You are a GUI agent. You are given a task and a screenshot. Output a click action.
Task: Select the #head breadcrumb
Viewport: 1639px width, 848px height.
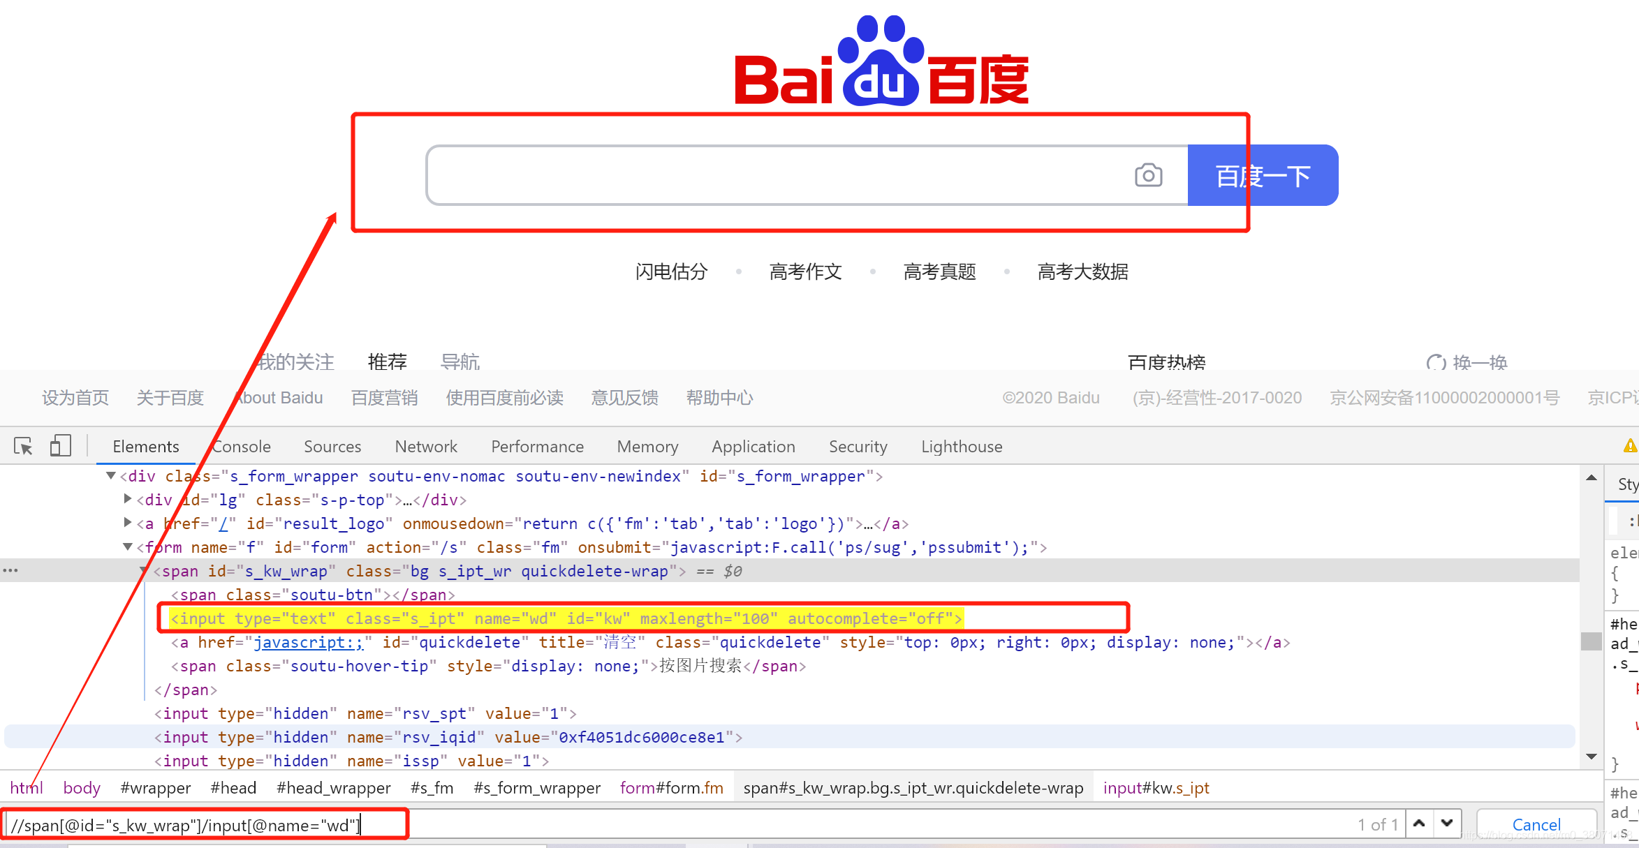233,787
